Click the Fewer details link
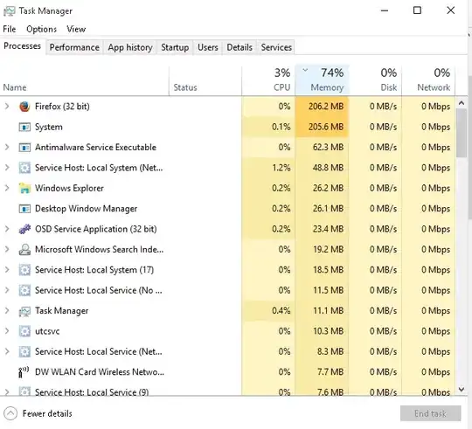The height and width of the screenshot is (429, 472). click(x=47, y=413)
